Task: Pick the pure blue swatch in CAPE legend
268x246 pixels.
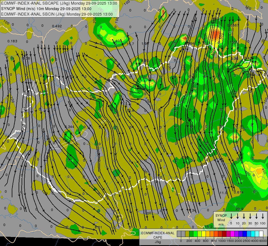Action: tap(245, 234)
